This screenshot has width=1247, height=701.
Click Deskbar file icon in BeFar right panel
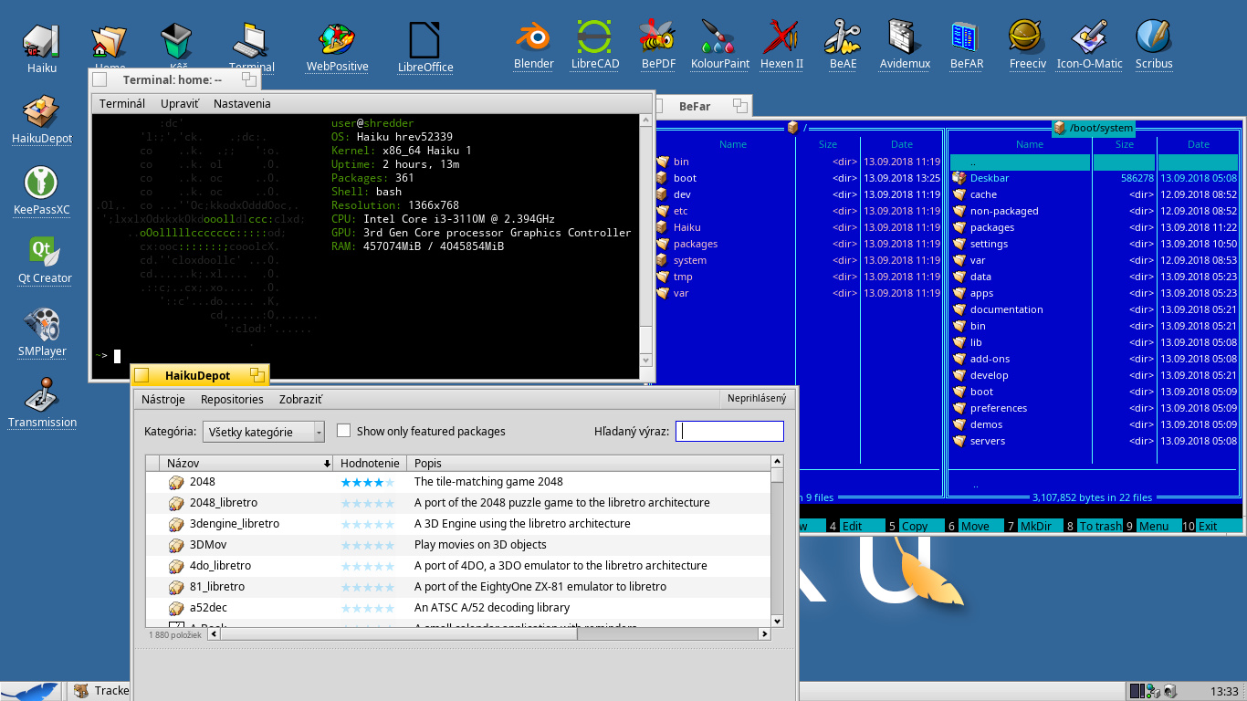959,178
